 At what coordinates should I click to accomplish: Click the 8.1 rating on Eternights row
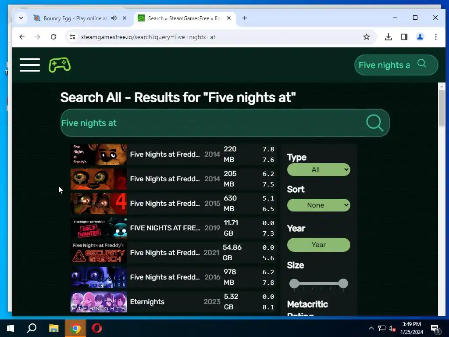pyautogui.click(x=268, y=307)
